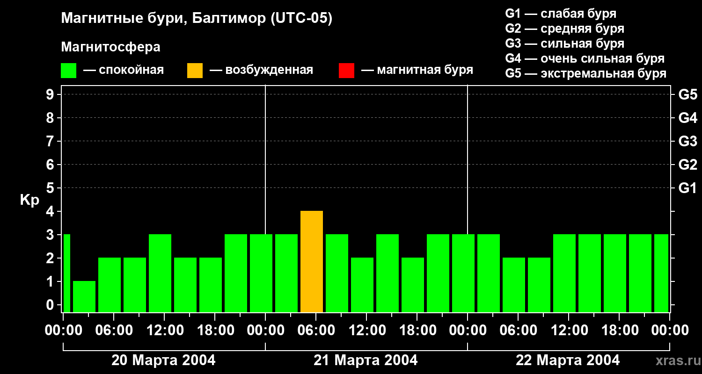Select the orange Kp 4 bar
702x374 pixels.
click(312, 261)
